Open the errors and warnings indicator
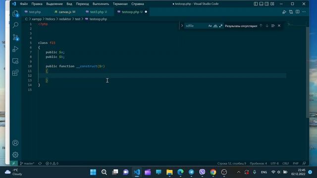This screenshot has width=317, height=178. point(52,163)
